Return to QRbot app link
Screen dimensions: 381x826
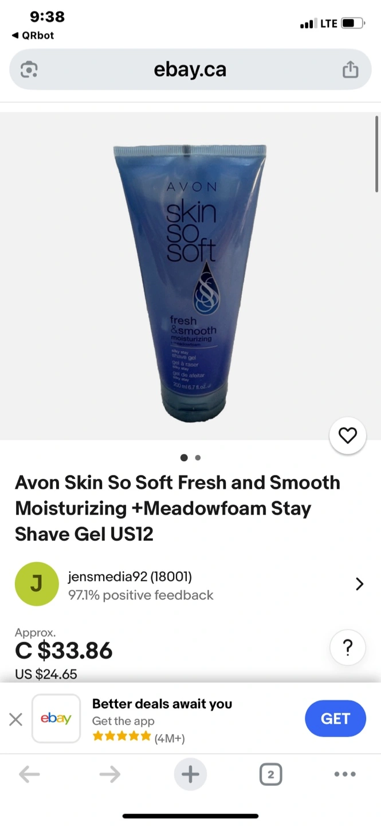click(33, 36)
